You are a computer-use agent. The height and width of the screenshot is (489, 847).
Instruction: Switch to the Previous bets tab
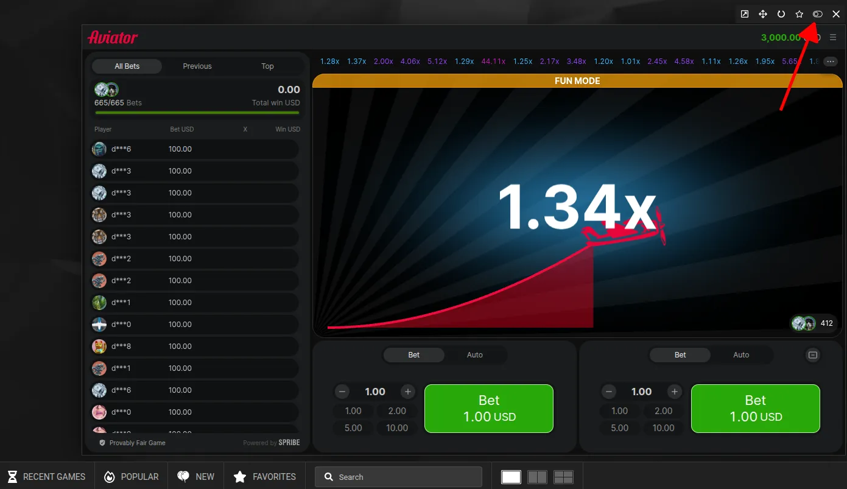197,66
